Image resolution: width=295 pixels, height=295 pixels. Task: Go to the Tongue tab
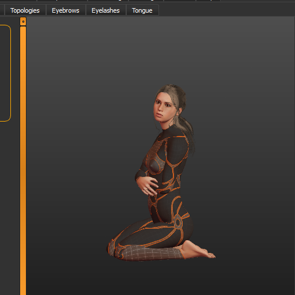coord(142,10)
